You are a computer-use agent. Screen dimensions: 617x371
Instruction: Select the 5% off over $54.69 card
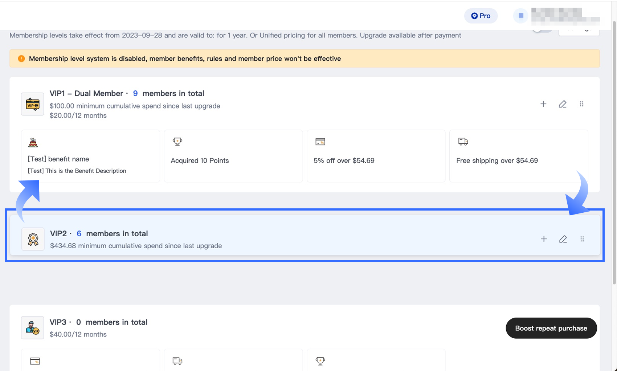pos(376,156)
